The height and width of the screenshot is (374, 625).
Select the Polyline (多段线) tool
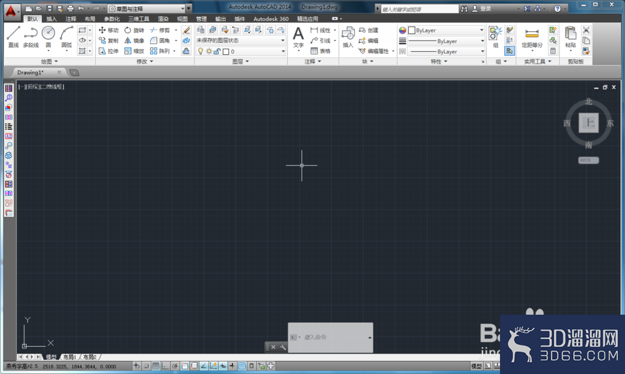click(x=31, y=37)
